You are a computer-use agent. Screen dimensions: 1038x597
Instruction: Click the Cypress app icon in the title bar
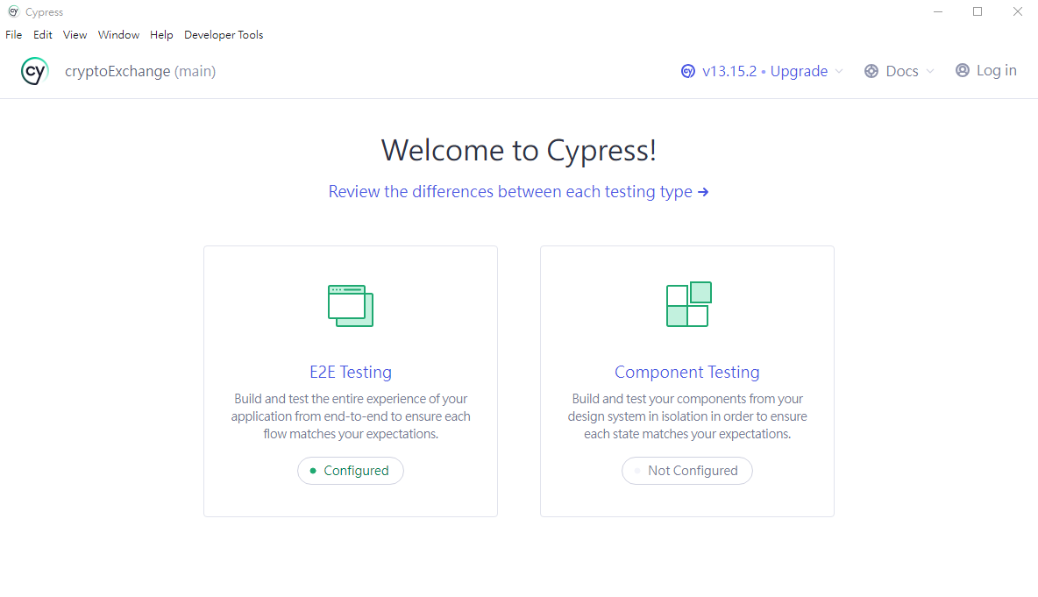13,12
